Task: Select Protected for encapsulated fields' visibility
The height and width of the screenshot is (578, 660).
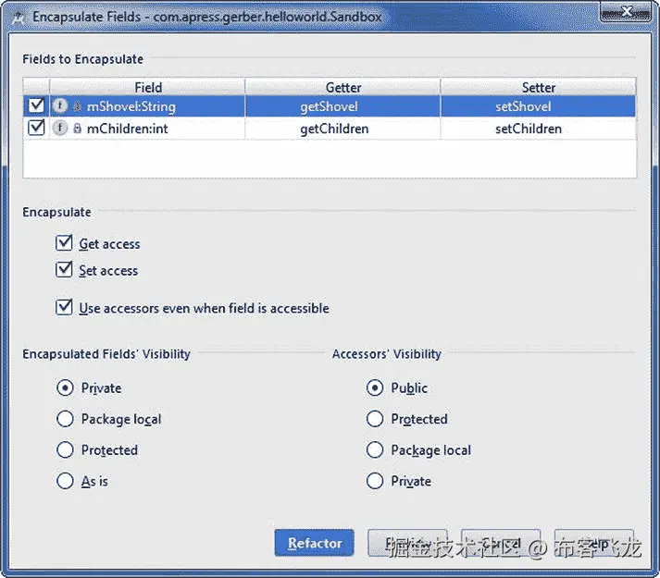Action: [x=65, y=449]
